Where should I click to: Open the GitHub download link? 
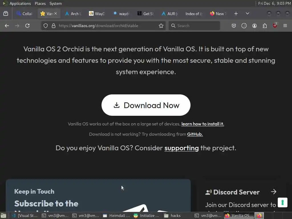[195, 134]
